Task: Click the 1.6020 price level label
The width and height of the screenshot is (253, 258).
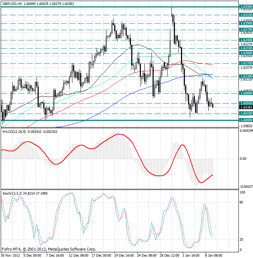Action: [x=246, y=113]
